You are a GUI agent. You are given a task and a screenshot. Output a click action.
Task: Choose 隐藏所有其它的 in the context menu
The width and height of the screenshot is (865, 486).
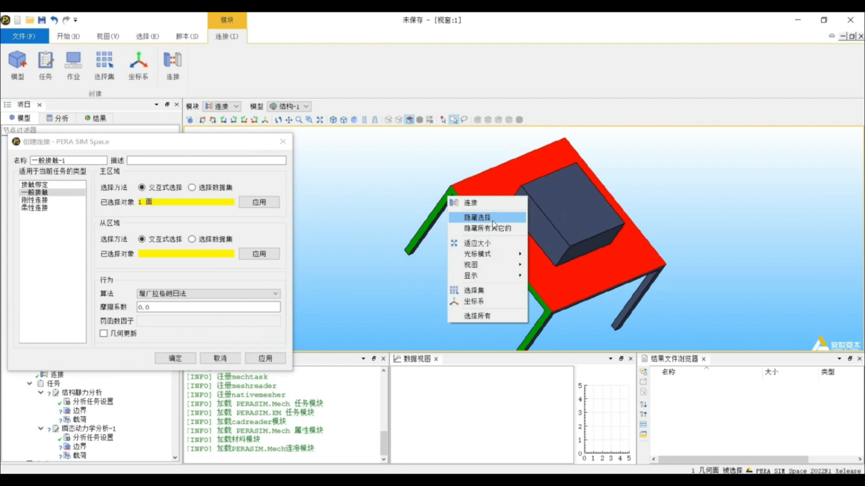pyautogui.click(x=487, y=228)
